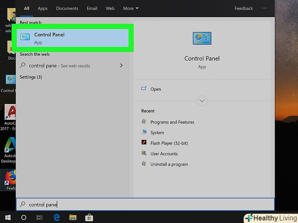Open Uninstall a program from Recent
The width and height of the screenshot is (298, 223).
(169, 164)
